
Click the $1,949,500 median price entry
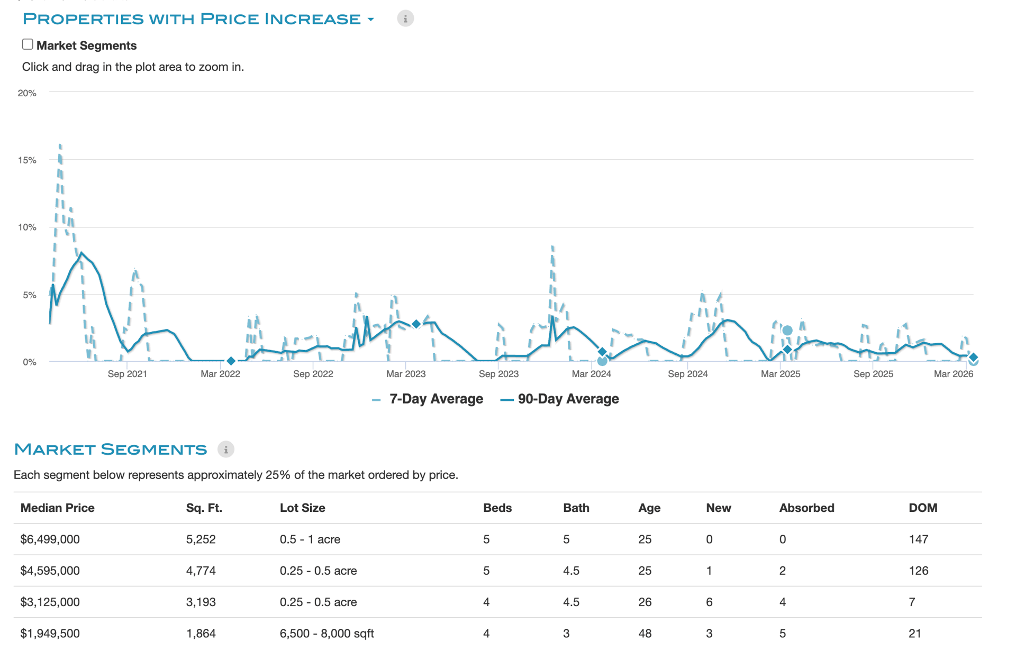pyautogui.click(x=50, y=634)
